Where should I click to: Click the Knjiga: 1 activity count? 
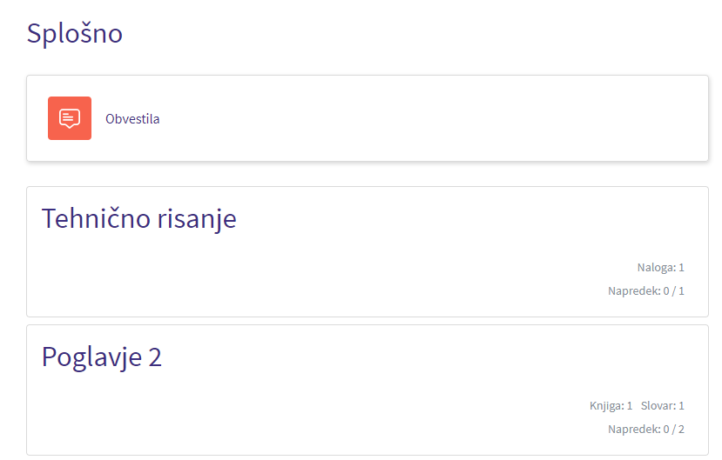tap(611, 406)
